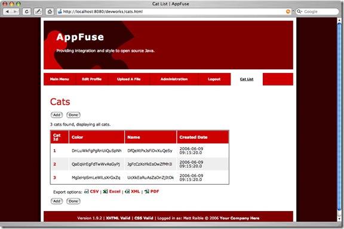Click the CSS Valid footer link
This screenshot has width=344, height=229.
pos(144,218)
